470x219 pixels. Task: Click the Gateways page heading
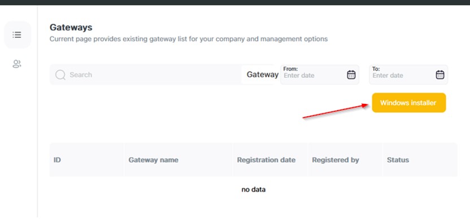71,28
